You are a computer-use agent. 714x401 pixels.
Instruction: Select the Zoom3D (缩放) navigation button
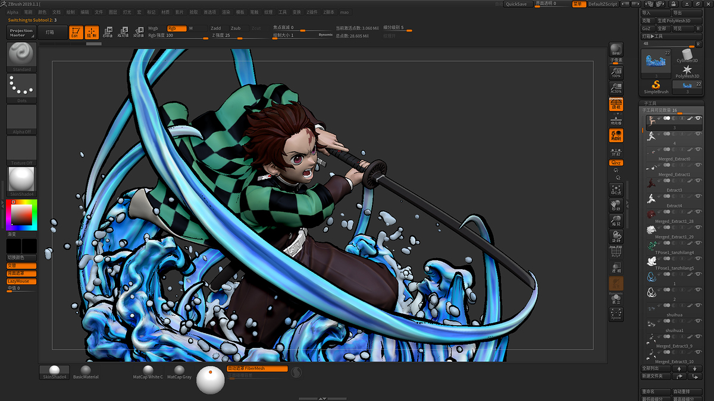[616, 221]
